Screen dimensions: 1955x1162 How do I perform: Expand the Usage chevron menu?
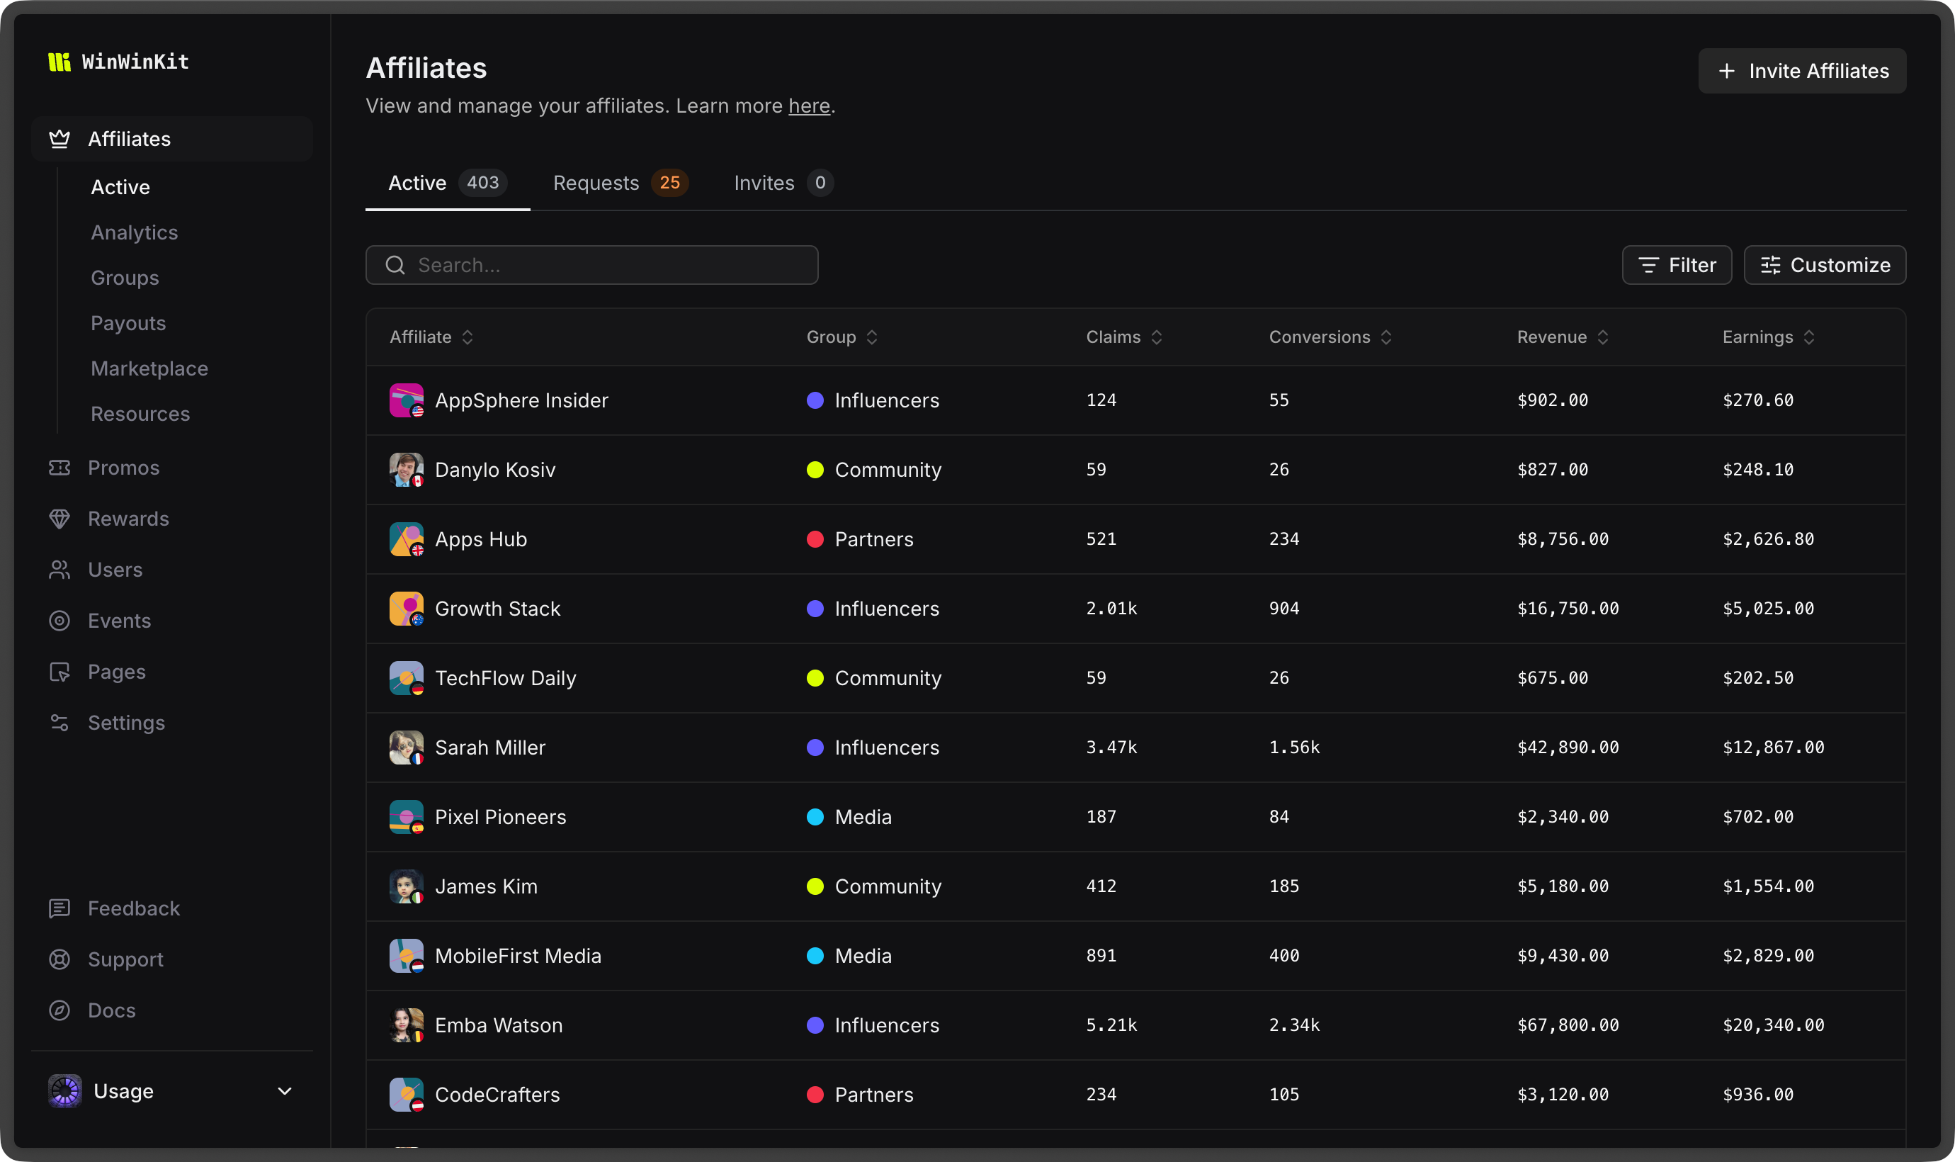click(x=285, y=1090)
